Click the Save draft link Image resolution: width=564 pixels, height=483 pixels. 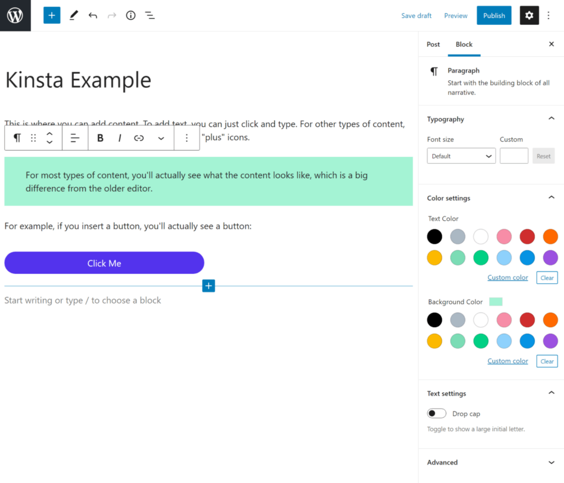416,15
